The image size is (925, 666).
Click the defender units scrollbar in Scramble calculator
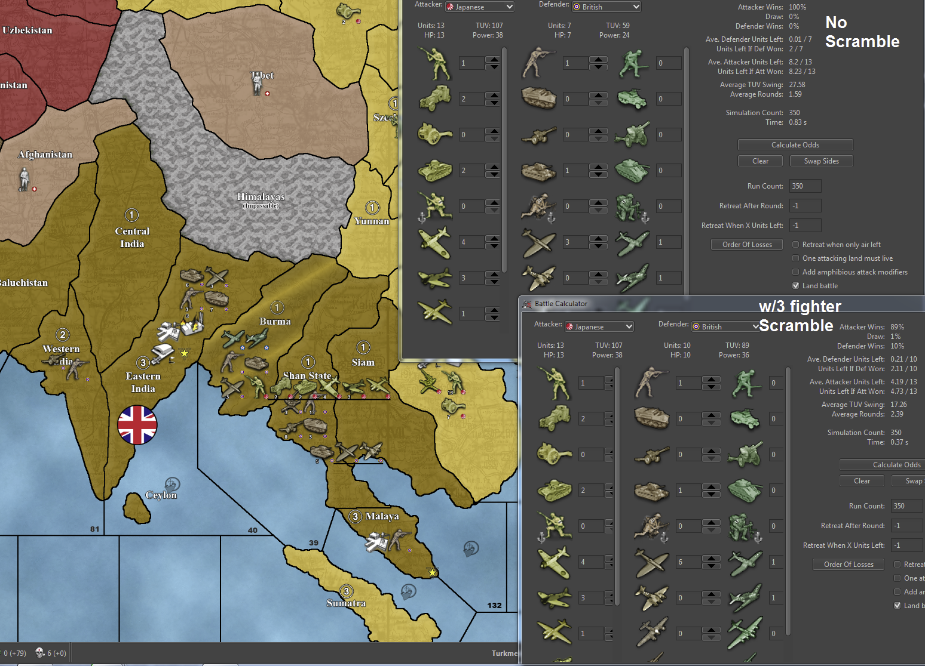tap(788, 500)
